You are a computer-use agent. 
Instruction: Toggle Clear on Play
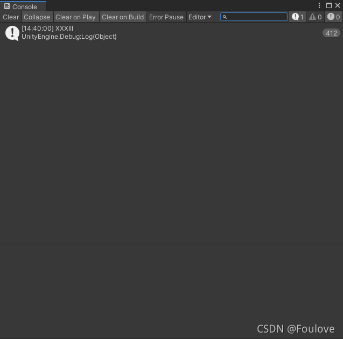point(75,17)
